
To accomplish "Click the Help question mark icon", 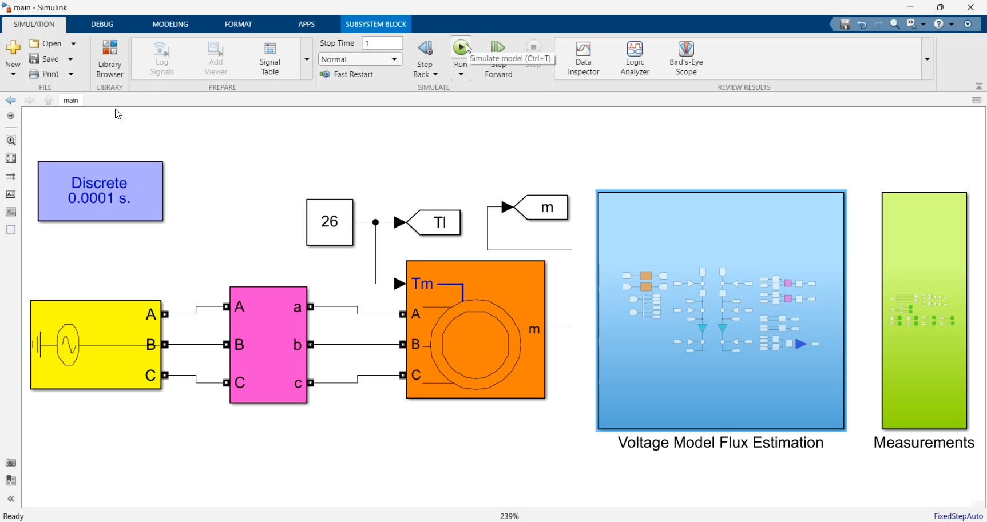I will pyautogui.click(x=938, y=24).
